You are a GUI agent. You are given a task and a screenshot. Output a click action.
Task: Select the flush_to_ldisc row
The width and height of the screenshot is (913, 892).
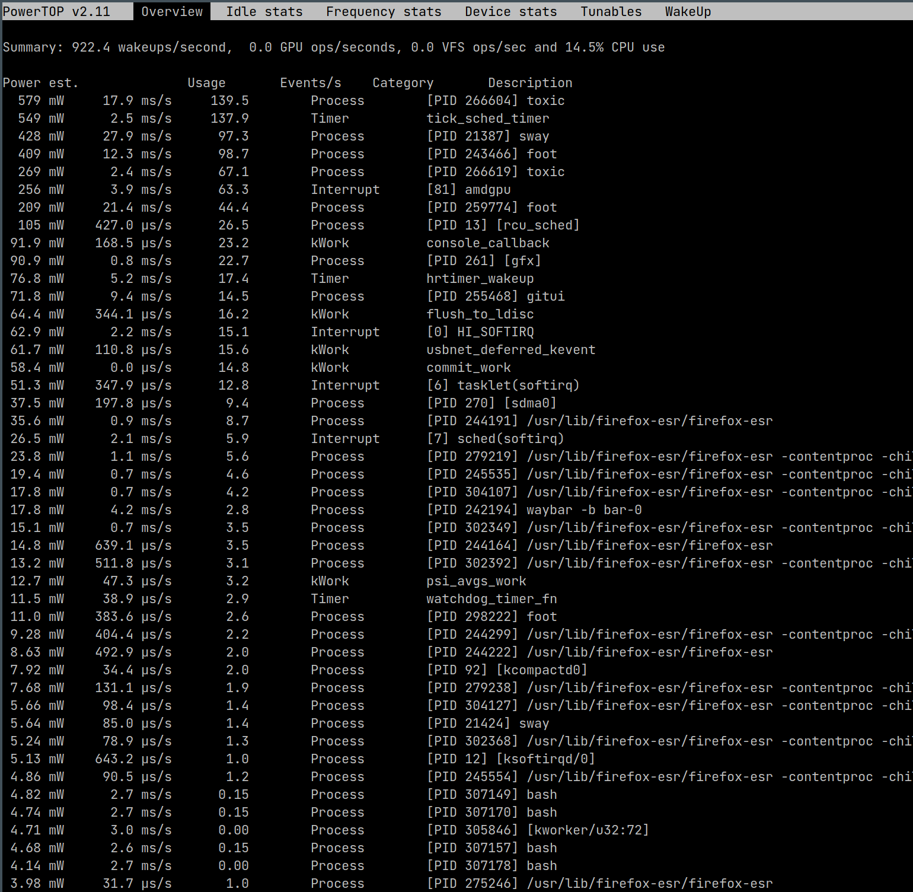tap(456, 314)
